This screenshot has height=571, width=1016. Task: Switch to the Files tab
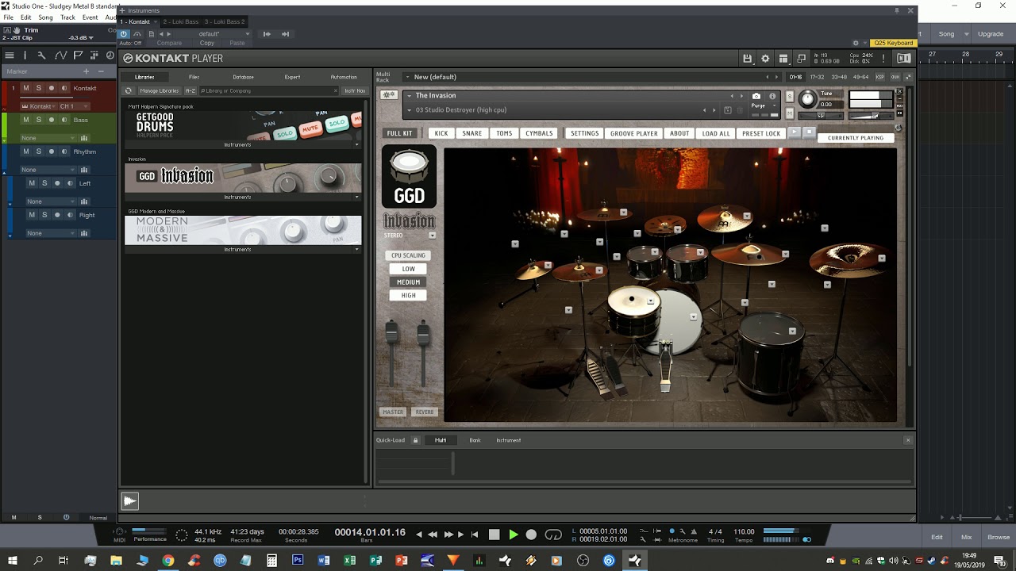coord(194,77)
